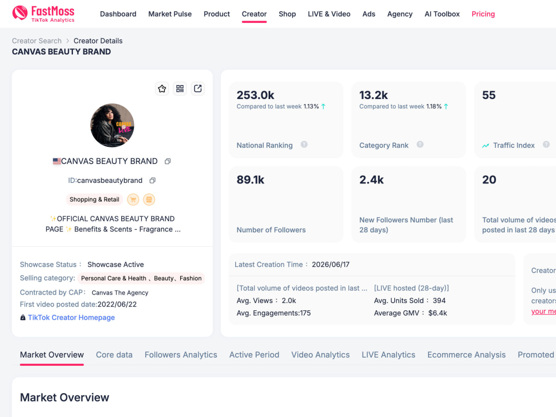Click the Average GMV $6.4k value

tap(438, 313)
